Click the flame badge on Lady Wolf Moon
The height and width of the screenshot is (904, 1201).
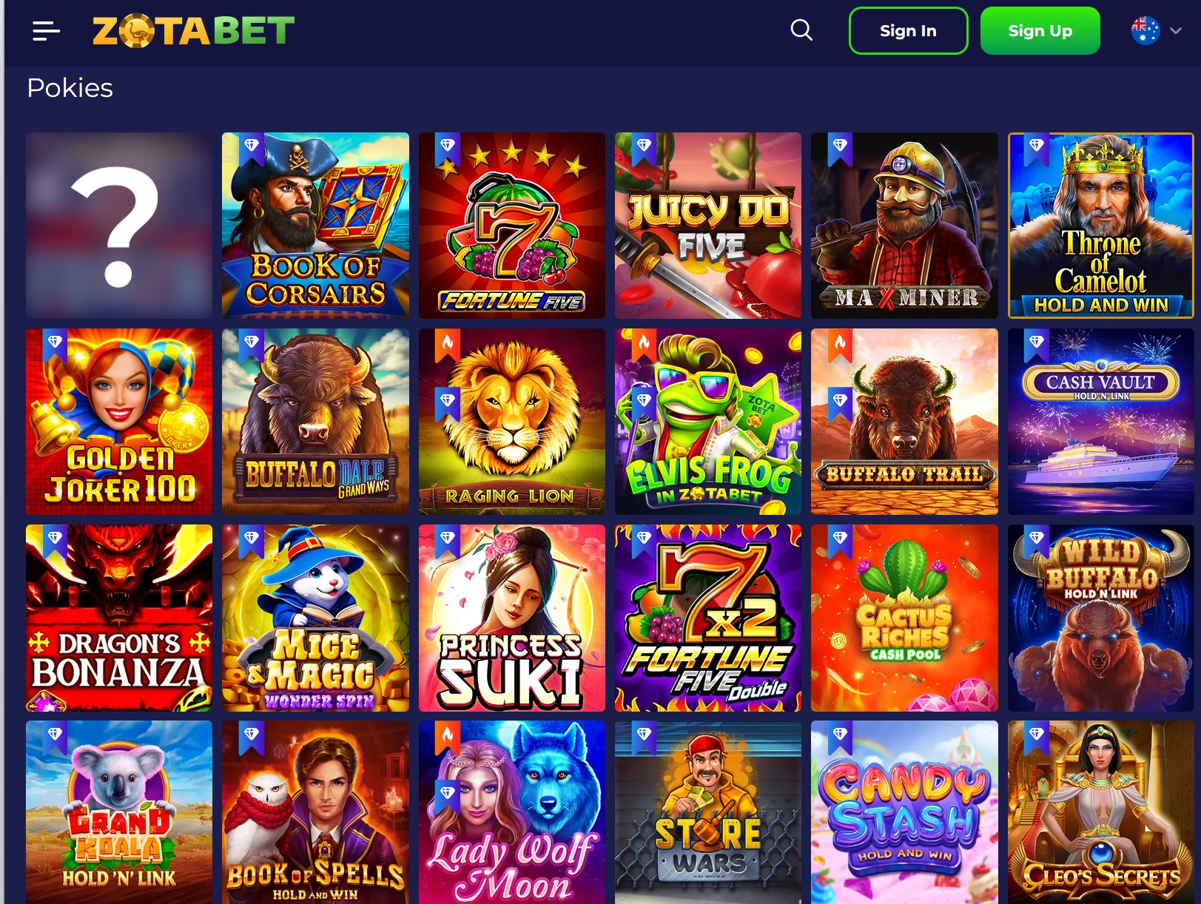point(447,737)
